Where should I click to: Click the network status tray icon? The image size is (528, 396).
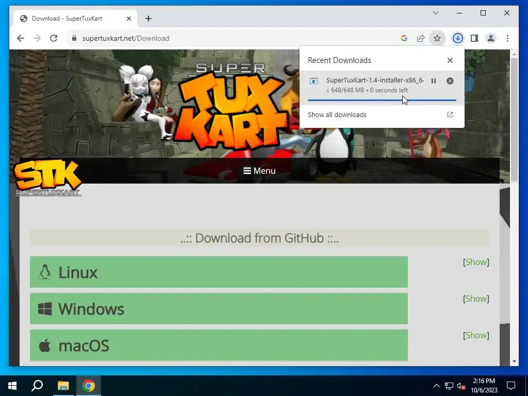(449, 386)
